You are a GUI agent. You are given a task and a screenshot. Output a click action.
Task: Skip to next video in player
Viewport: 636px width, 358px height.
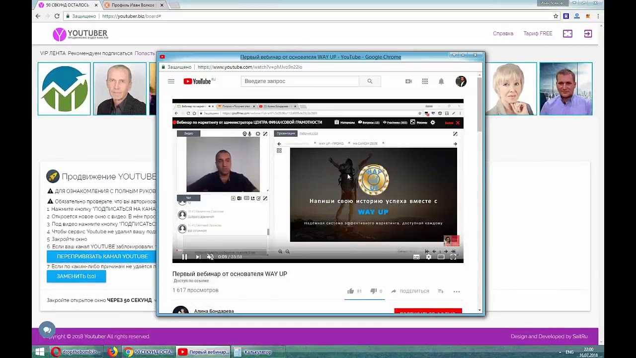(198, 257)
